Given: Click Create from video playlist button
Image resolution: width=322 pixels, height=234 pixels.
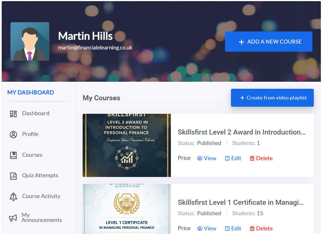Looking at the screenshot, I should [272, 98].
